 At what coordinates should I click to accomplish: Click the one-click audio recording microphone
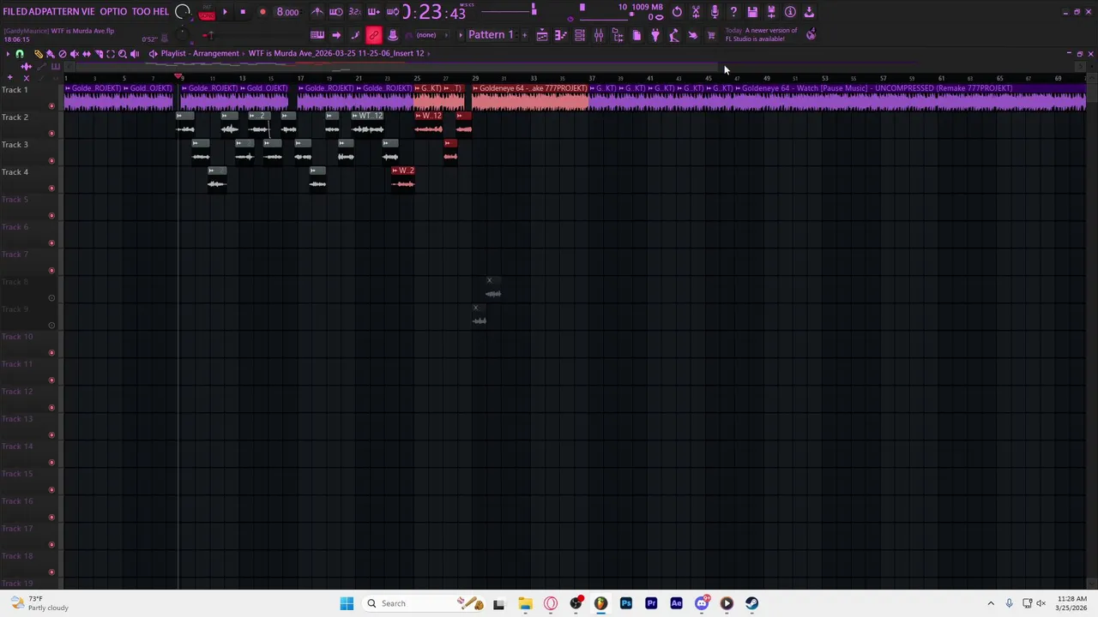715,12
